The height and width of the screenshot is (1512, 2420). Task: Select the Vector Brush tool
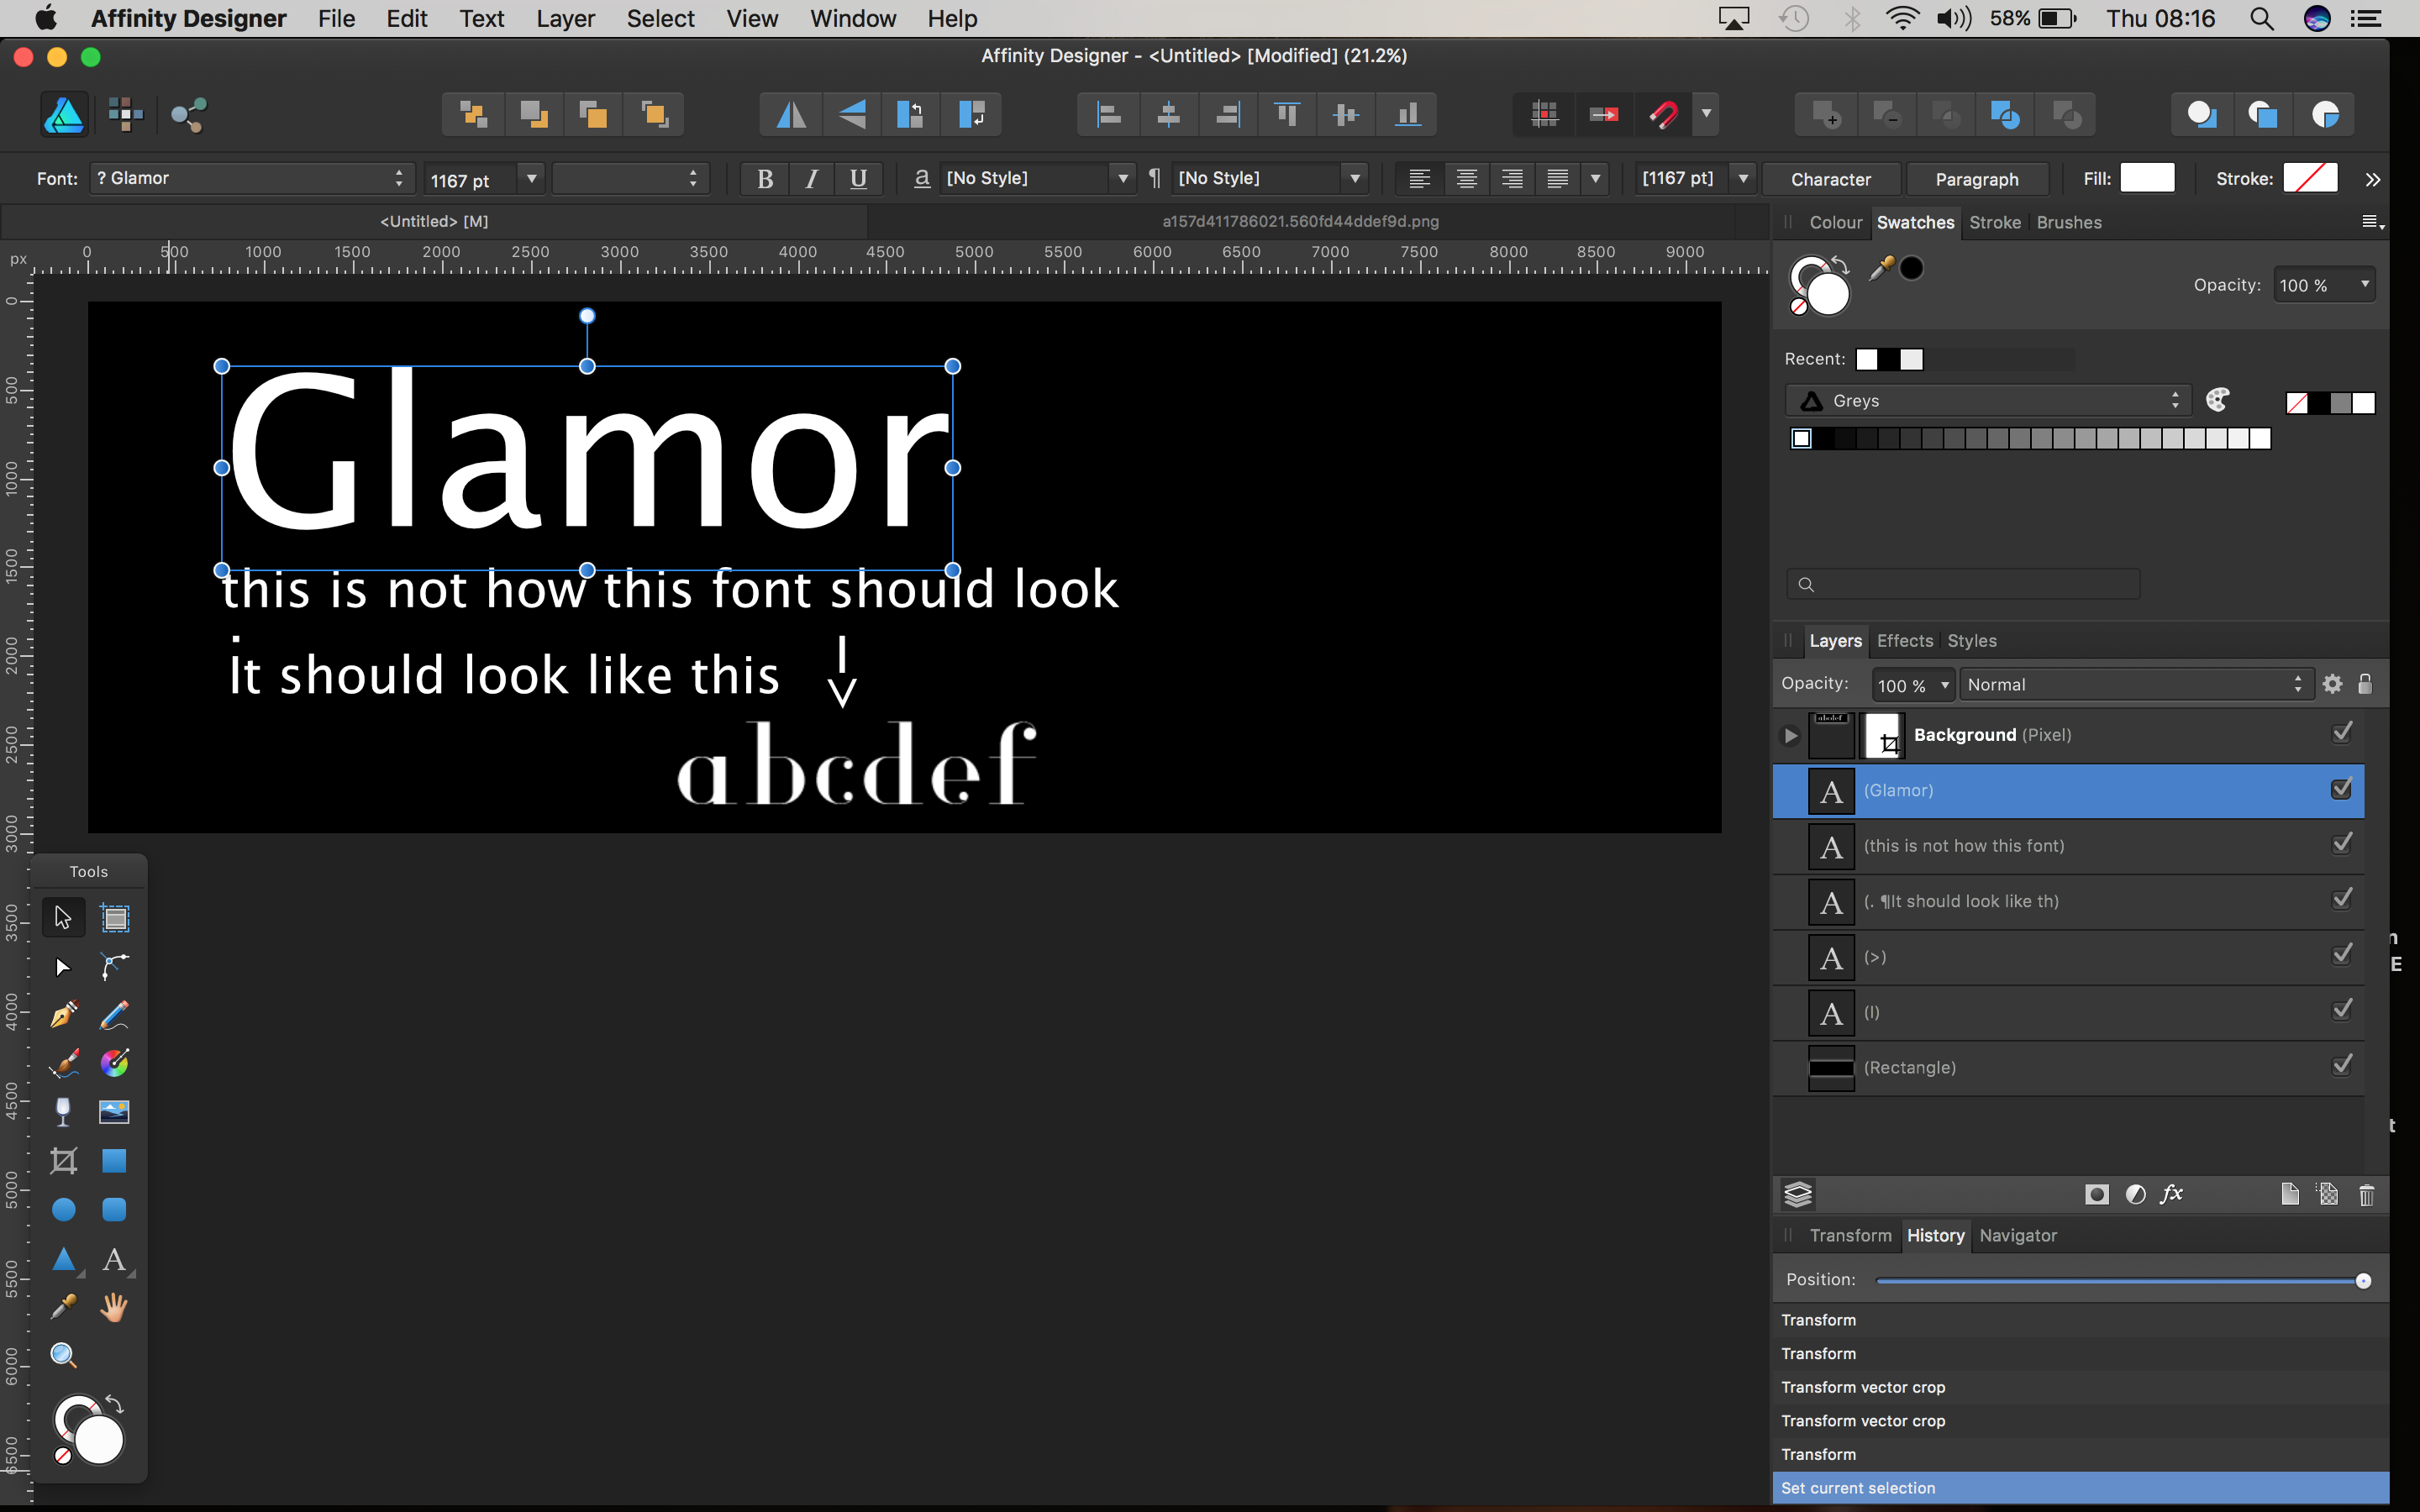(x=63, y=1063)
